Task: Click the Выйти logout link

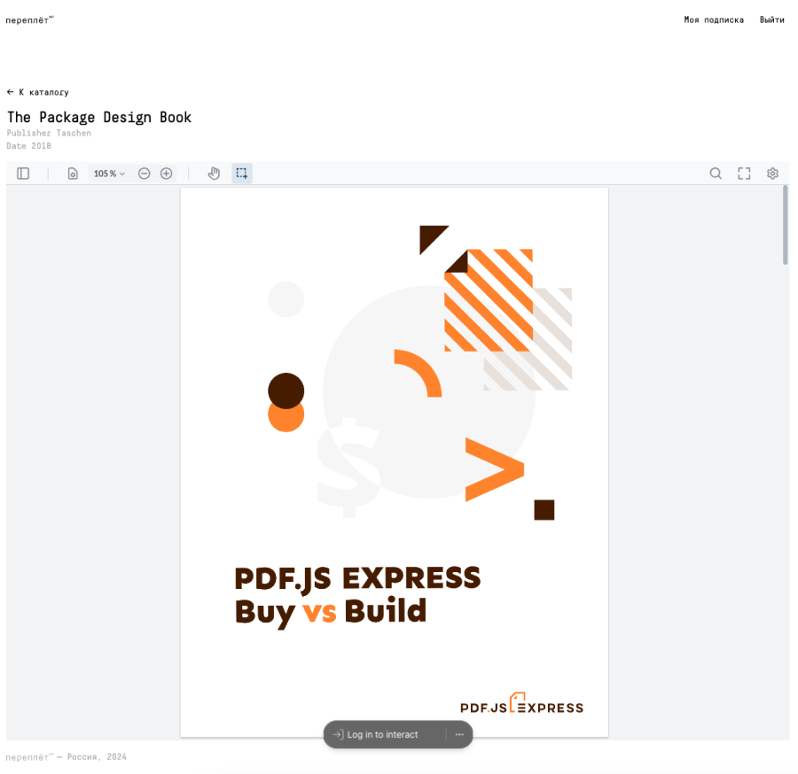Action: coord(771,19)
